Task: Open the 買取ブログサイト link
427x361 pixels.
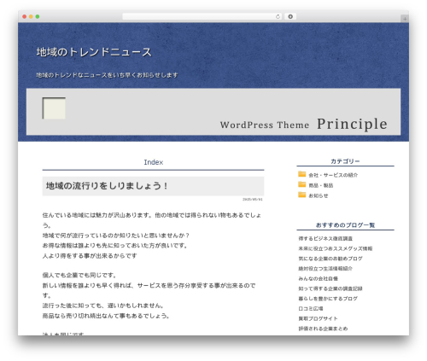Action: point(318,318)
